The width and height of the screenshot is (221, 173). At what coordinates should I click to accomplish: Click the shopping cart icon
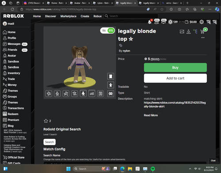coord(202,31)
